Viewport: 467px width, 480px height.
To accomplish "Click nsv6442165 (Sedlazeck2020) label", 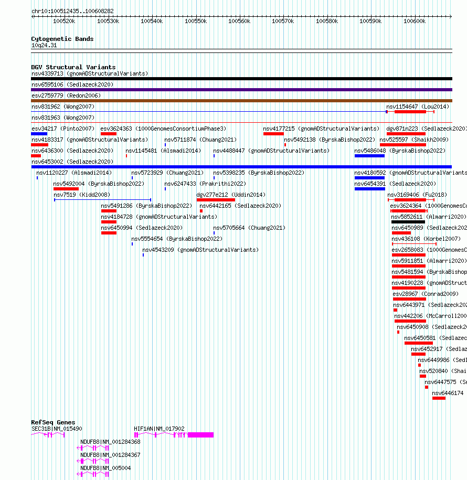I will pos(240,206).
